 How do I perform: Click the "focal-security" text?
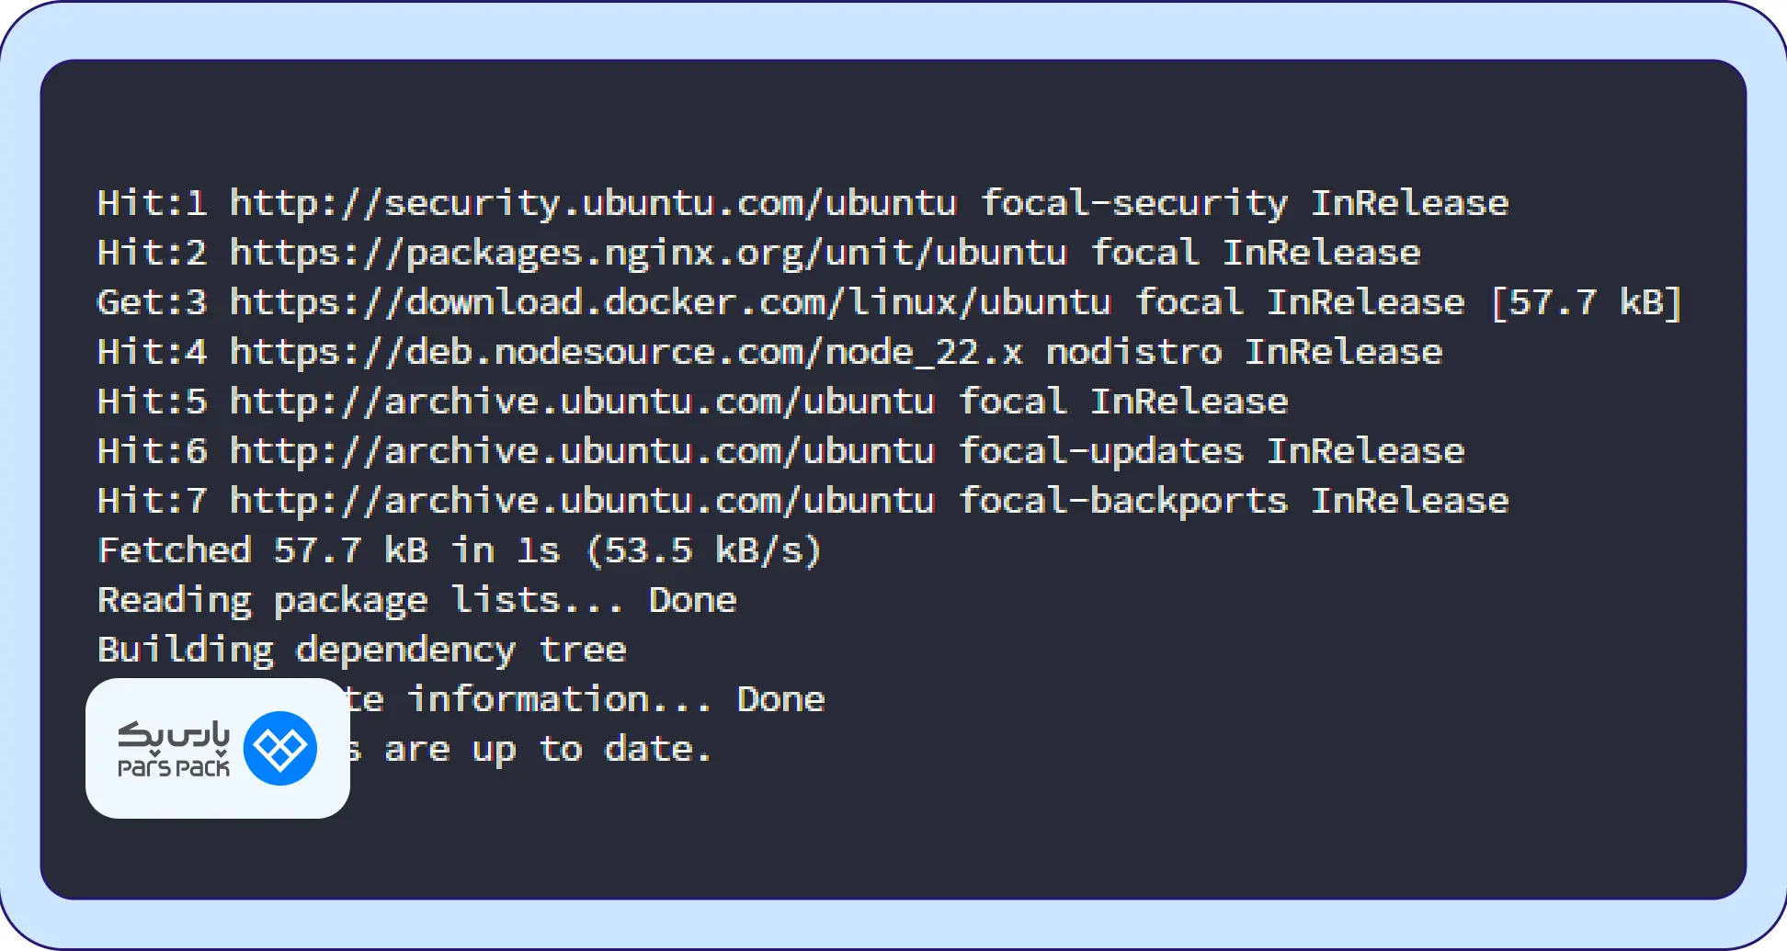tap(1133, 203)
